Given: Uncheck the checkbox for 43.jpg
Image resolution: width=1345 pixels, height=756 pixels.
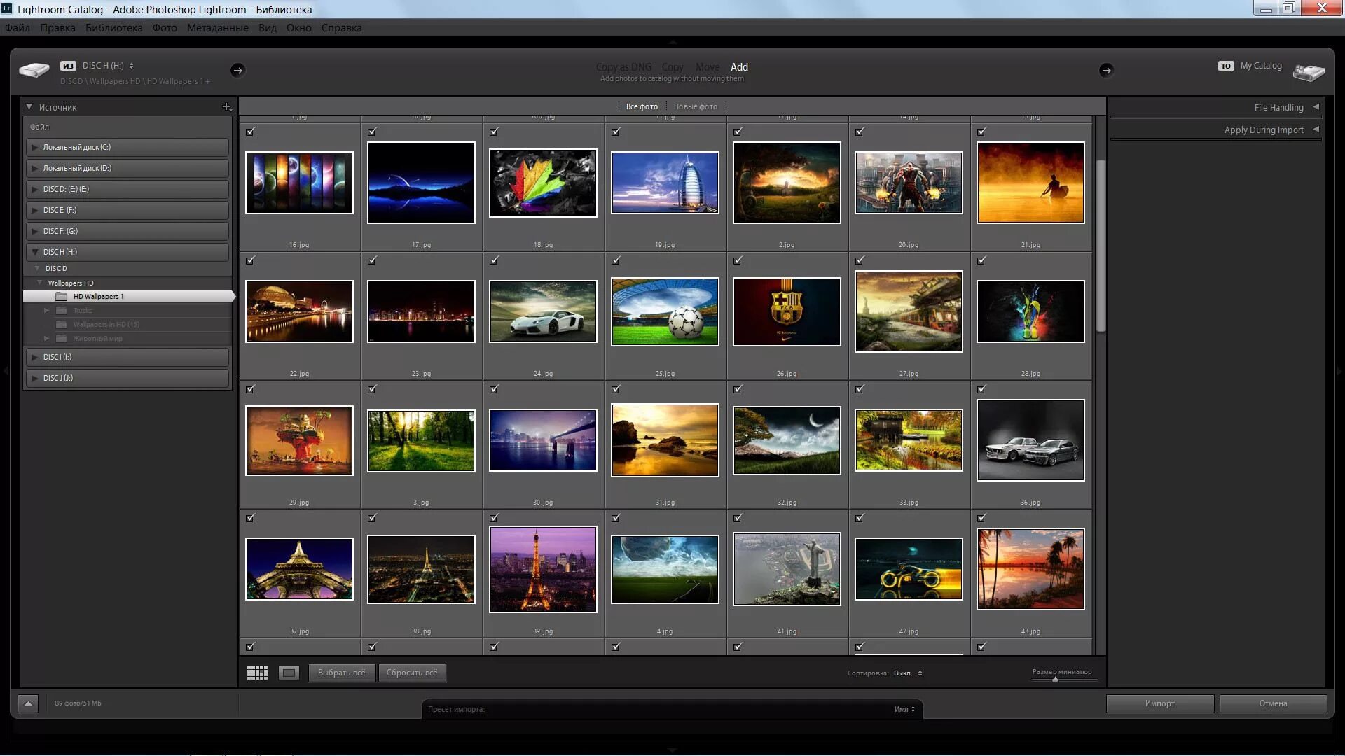Looking at the screenshot, I should [x=981, y=518].
